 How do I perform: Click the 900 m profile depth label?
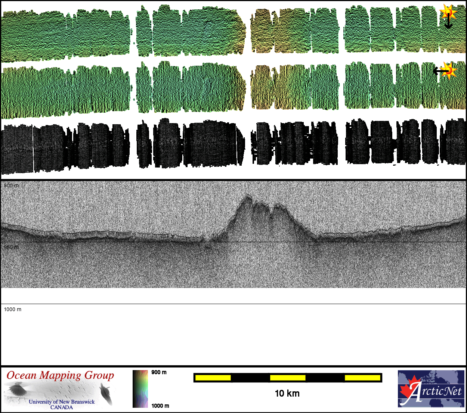point(11,185)
